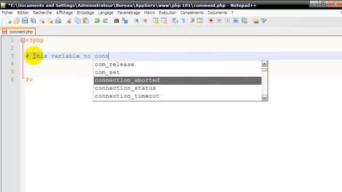
Task: Close all documents using the Close All icon
Action: click(x=50, y=21)
